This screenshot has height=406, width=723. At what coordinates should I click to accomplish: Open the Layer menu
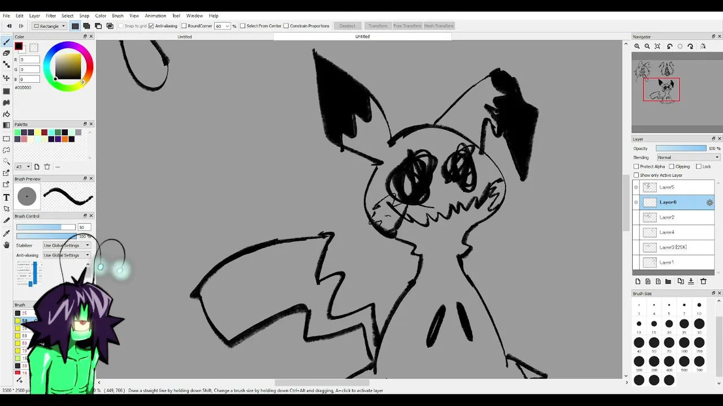pyautogui.click(x=34, y=16)
